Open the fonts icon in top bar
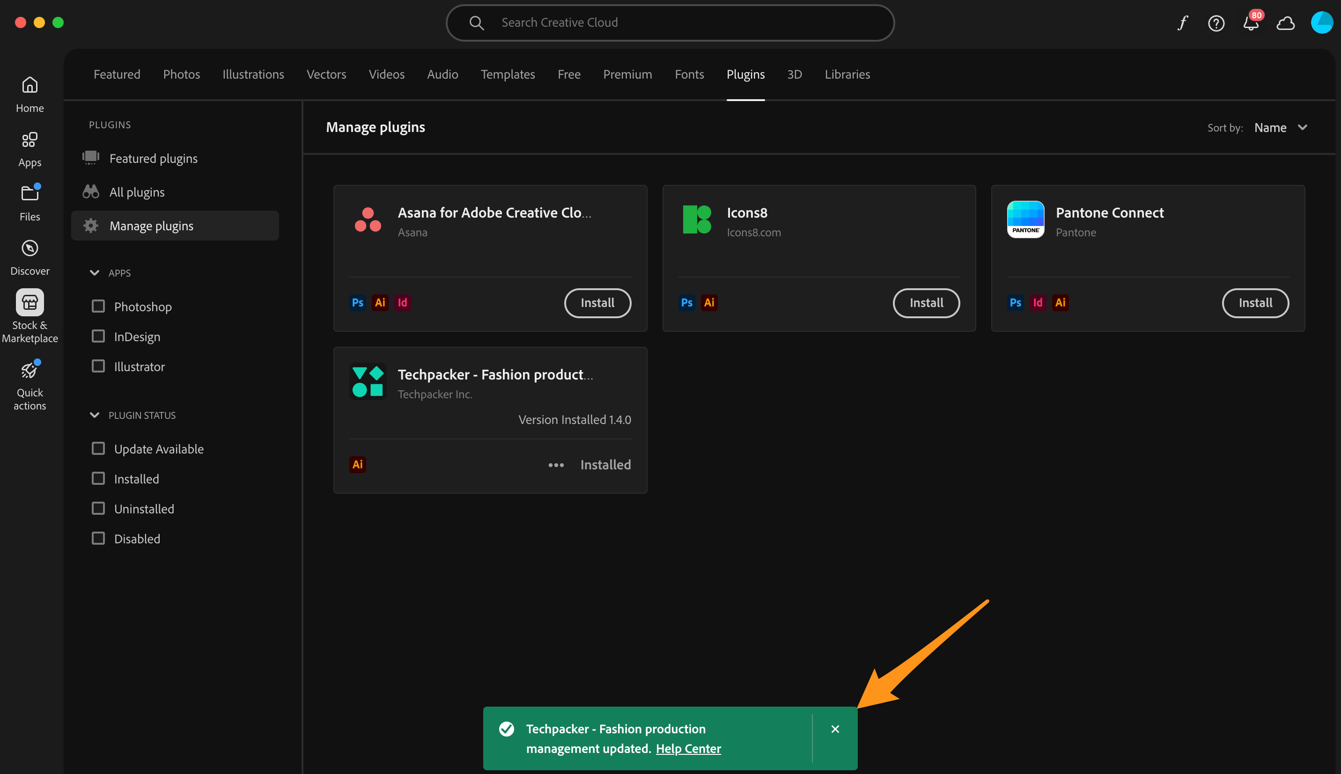Screen dimensions: 1341x774 point(1182,23)
